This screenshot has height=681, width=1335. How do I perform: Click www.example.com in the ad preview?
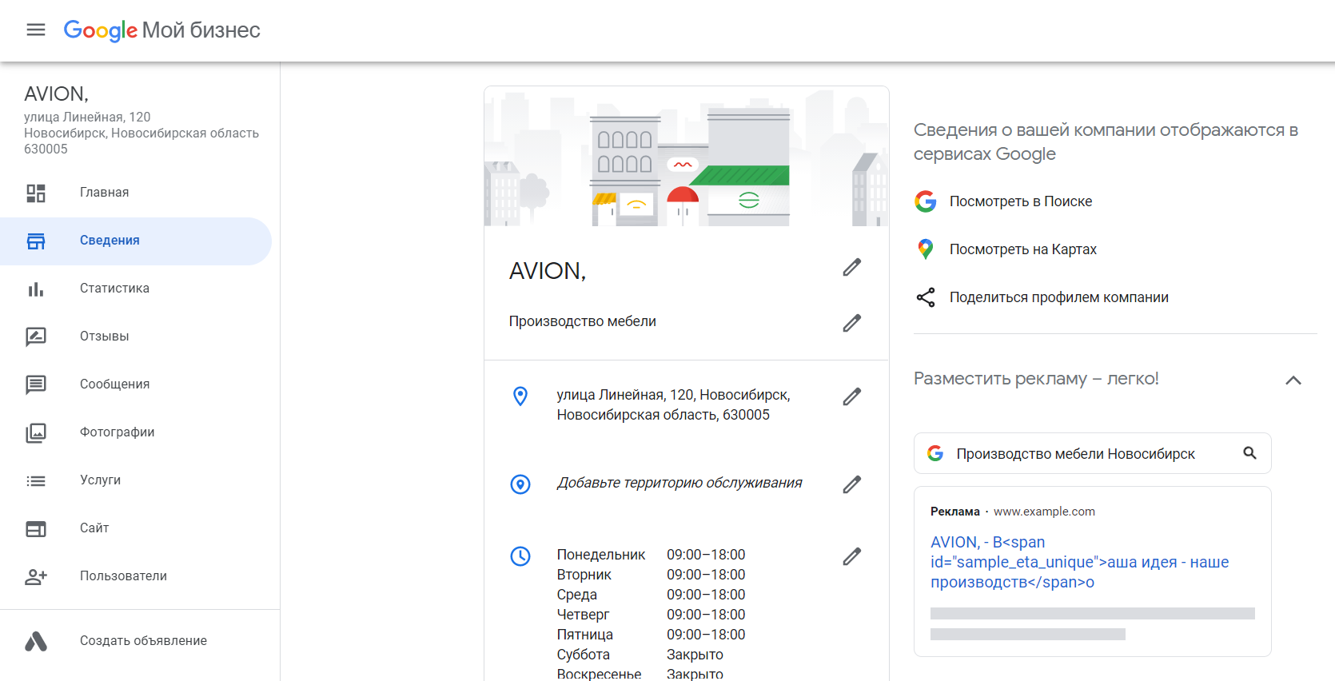click(1044, 512)
